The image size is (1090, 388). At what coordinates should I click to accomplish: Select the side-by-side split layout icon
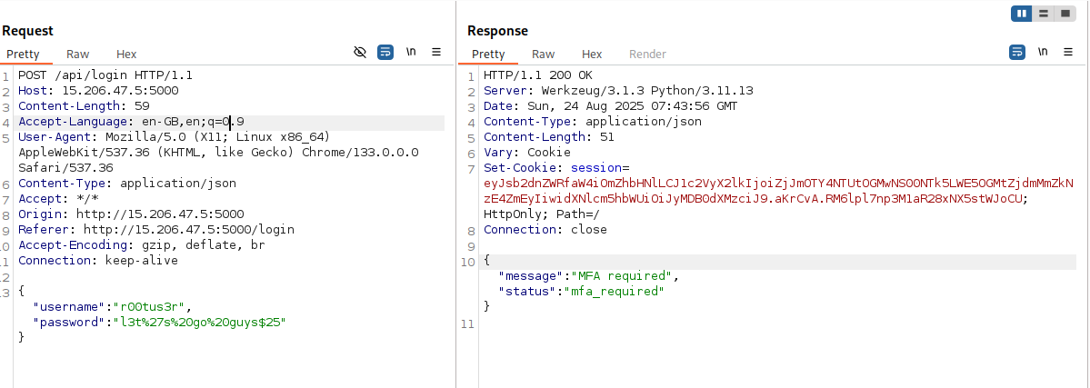click(x=1023, y=14)
